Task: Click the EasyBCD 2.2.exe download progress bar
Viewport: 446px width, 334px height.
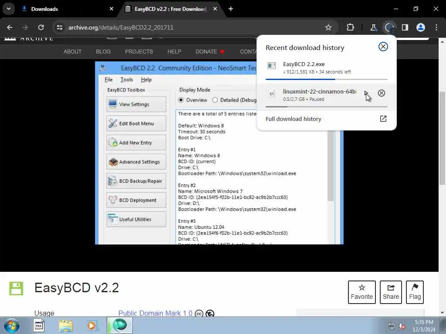Action: pyautogui.click(x=327, y=79)
